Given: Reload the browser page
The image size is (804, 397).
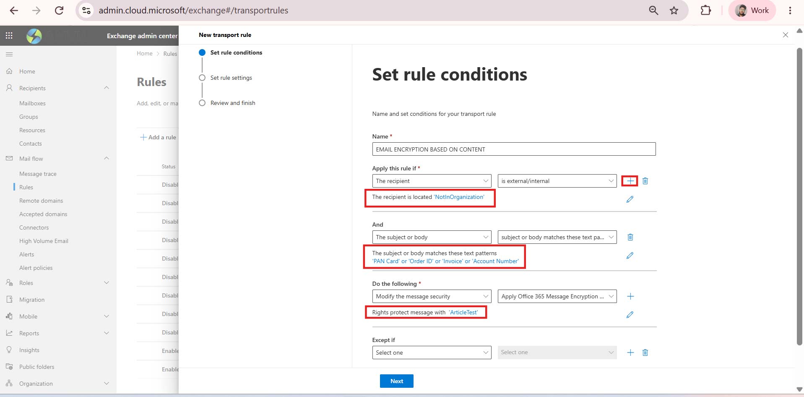Looking at the screenshot, I should point(59,10).
